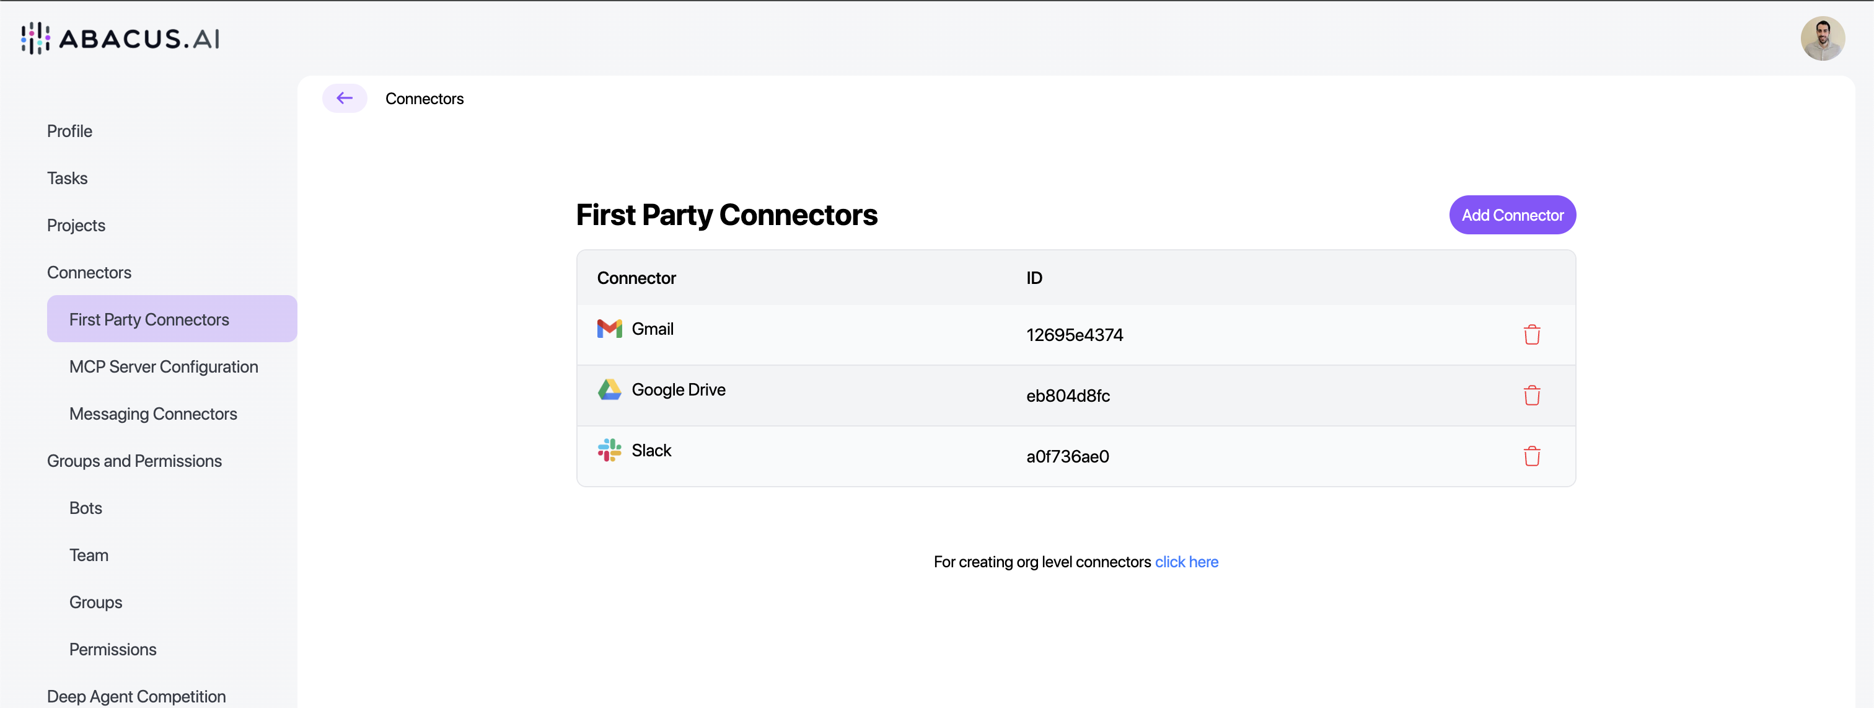Go to the Projects section
The width and height of the screenshot is (1874, 708).
click(76, 225)
